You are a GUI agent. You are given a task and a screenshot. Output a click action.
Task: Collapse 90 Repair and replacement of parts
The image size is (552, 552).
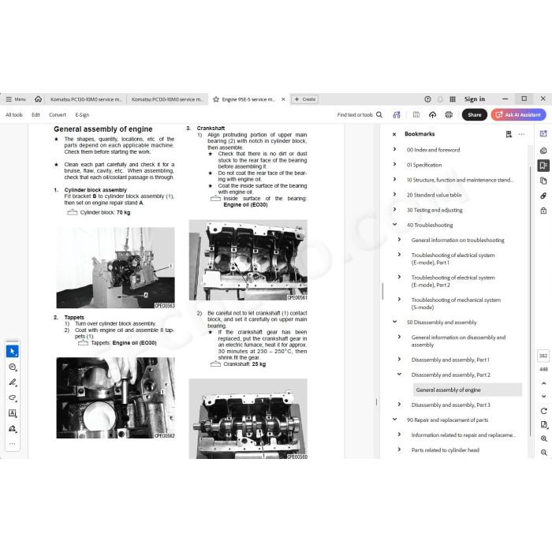tap(394, 420)
